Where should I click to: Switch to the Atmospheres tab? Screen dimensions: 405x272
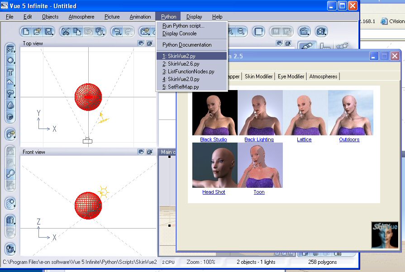[x=323, y=76]
